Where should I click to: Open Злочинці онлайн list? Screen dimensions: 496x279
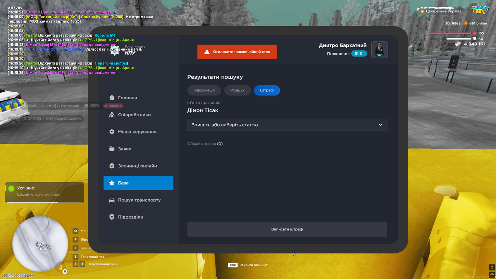coord(138,166)
